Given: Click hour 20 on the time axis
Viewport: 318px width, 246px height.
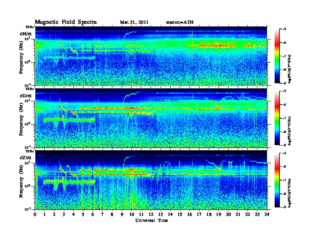Looking at the screenshot, I should [228, 214].
